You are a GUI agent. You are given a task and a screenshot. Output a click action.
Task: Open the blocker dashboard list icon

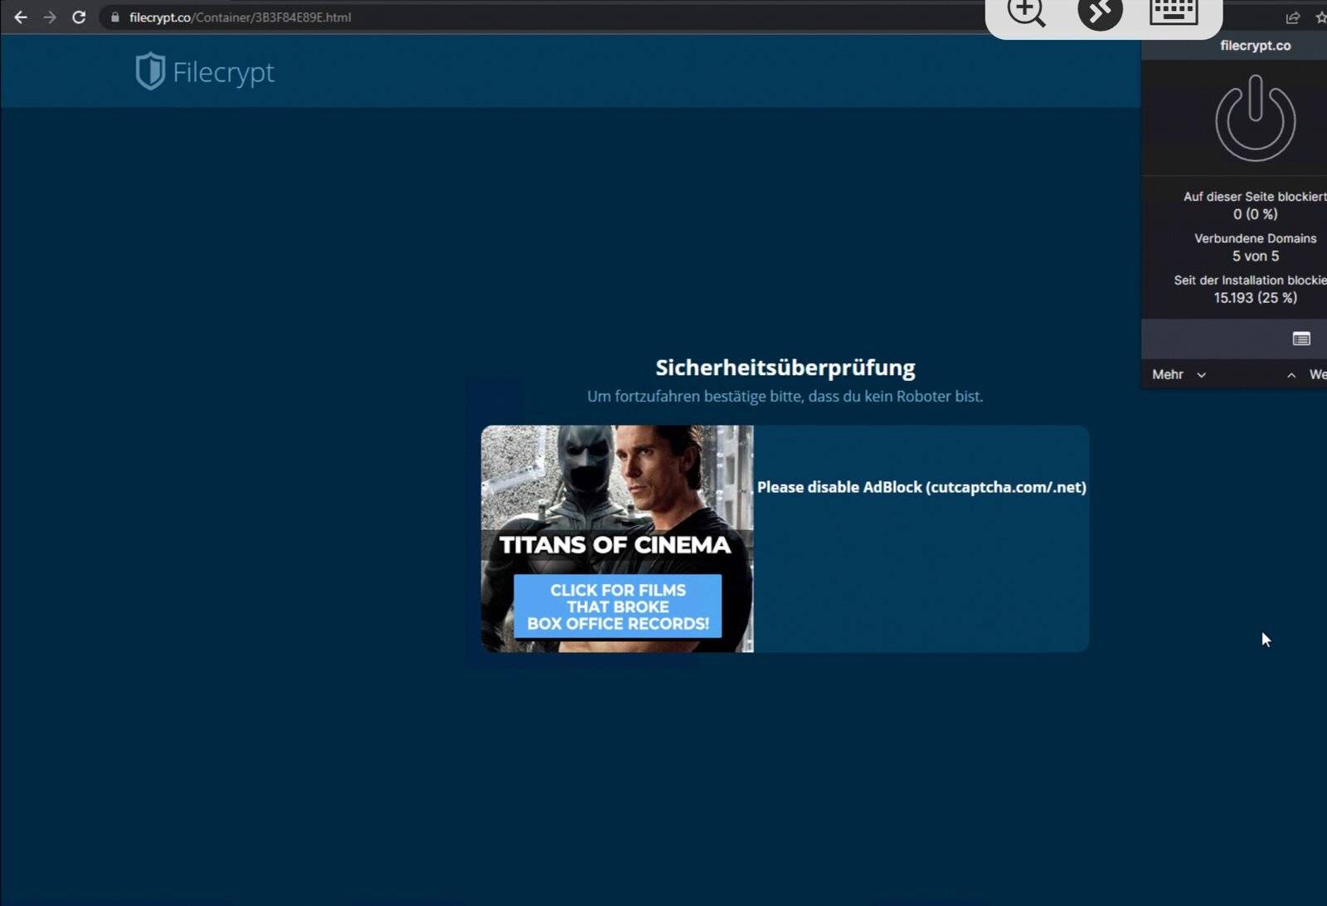pos(1301,339)
